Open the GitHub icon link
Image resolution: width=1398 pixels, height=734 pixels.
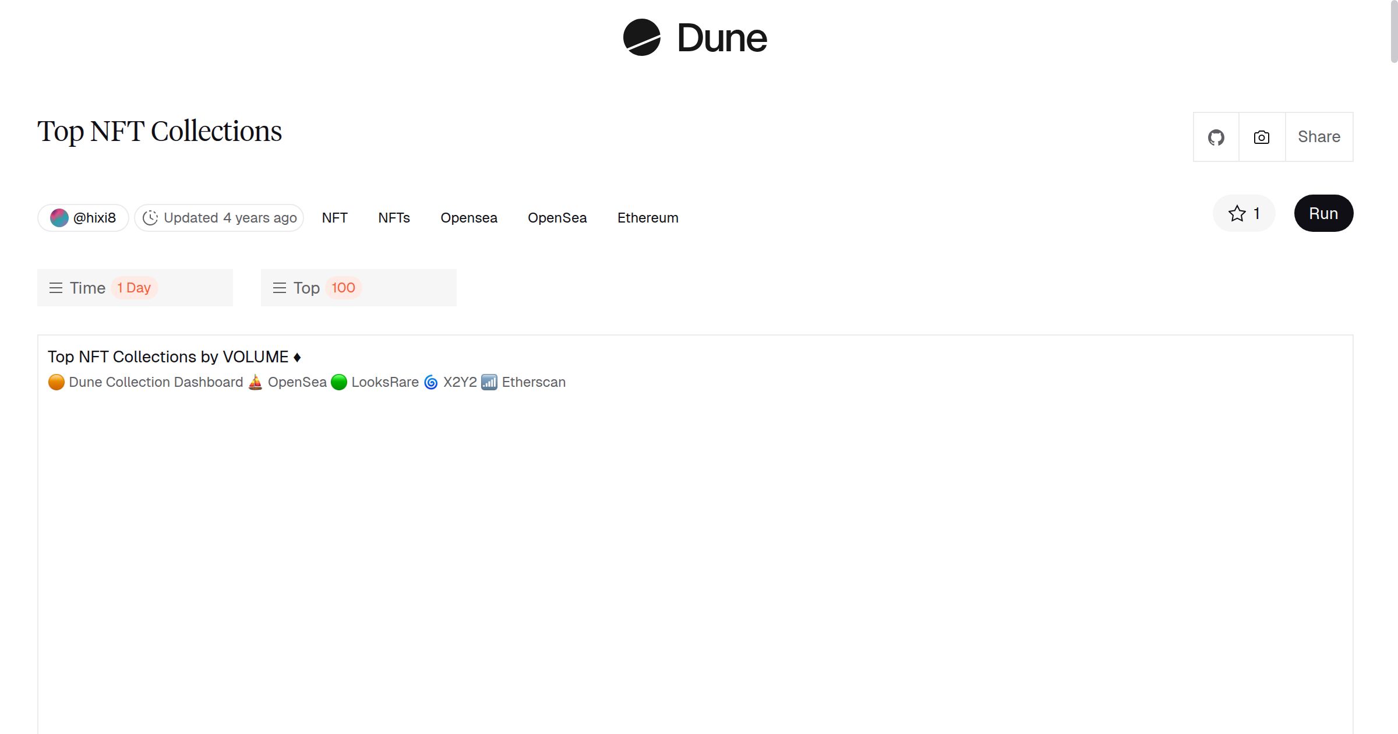pyautogui.click(x=1216, y=137)
